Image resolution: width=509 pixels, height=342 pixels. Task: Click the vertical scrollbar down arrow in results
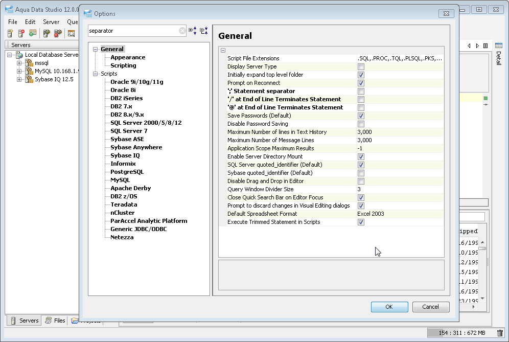click(483, 298)
